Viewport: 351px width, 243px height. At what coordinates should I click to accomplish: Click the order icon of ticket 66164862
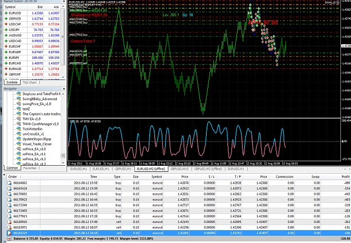pos(10,183)
